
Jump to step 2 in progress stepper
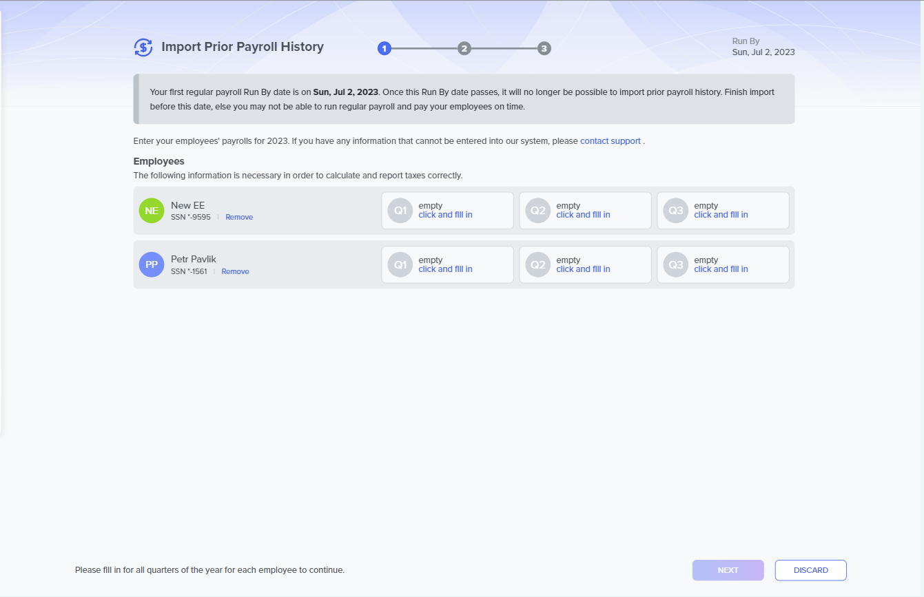click(x=464, y=49)
